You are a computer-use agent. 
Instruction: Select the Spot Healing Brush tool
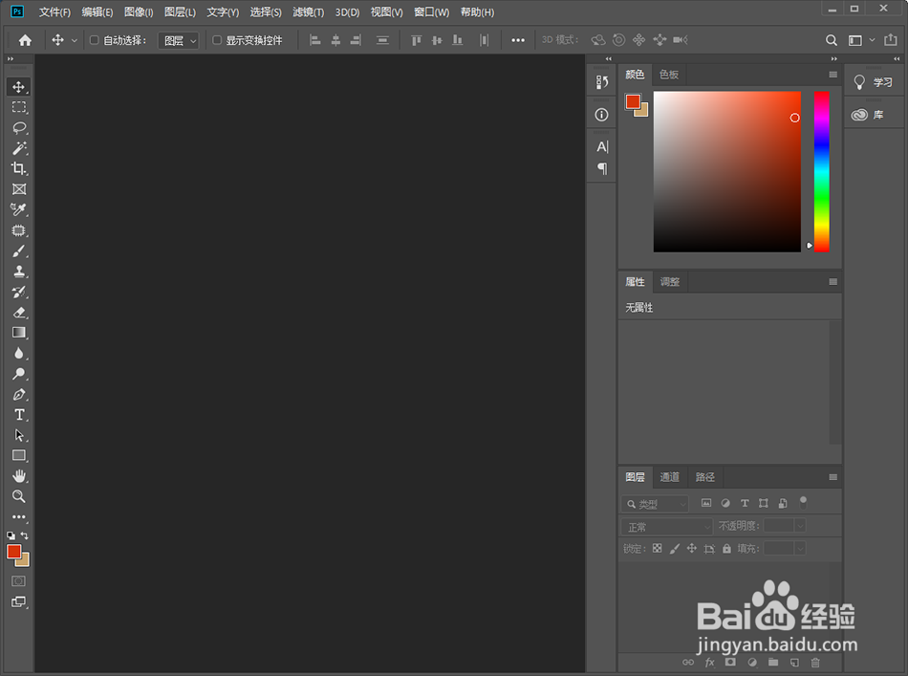pyautogui.click(x=18, y=230)
